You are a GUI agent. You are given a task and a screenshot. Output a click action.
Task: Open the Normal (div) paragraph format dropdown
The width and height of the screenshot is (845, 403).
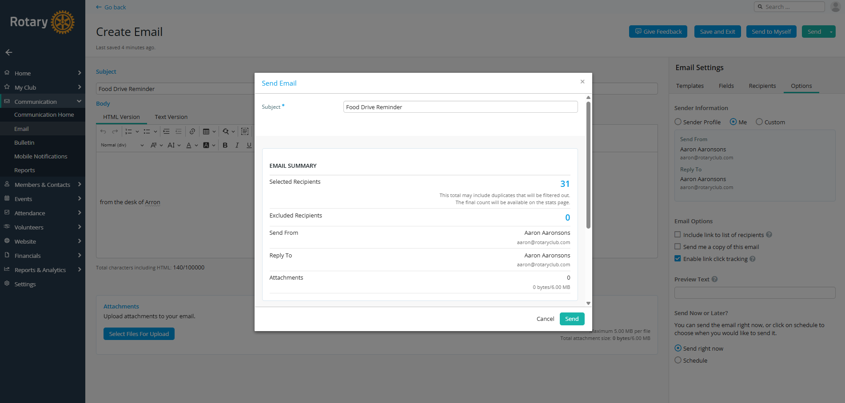coord(122,145)
